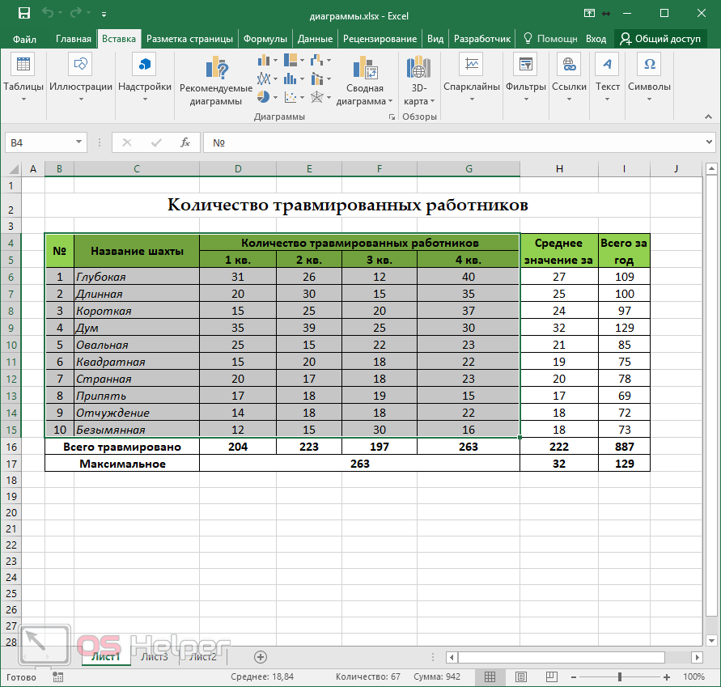The width and height of the screenshot is (721, 687).
Task: Switch to Normal view in status bar
Action: pyautogui.click(x=490, y=676)
